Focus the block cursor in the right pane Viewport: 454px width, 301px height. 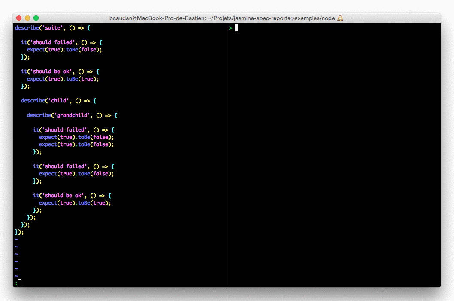coord(236,28)
